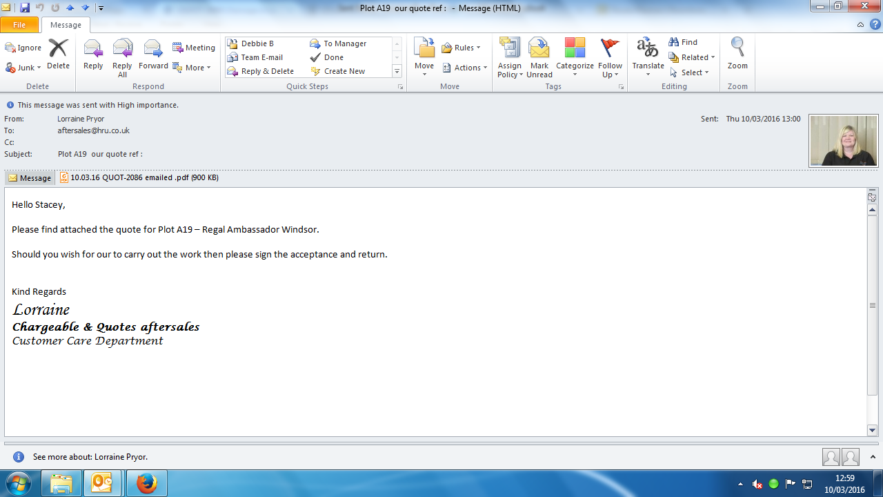This screenshot has width=883, height=497.
Task: Click the network tray icon
Action: pyautogui.click(x=807, y=484)
